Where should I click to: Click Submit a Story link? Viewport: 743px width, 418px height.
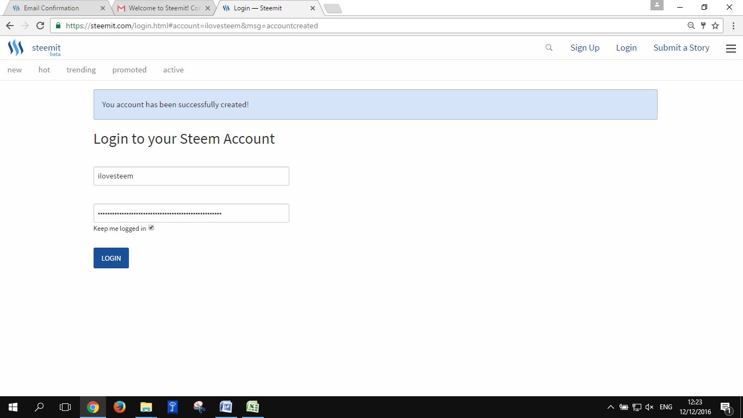pyautogui.click(x=682, y=48)
